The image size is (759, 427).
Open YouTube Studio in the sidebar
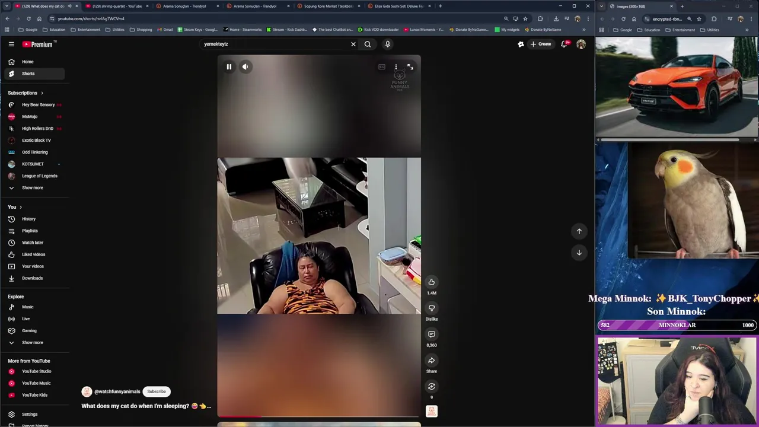[36, 371]
